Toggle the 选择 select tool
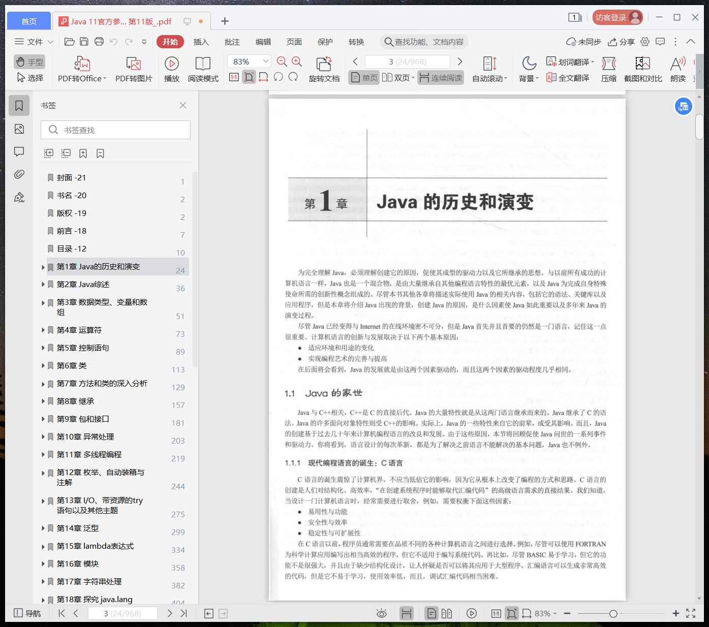 (29, 78)
